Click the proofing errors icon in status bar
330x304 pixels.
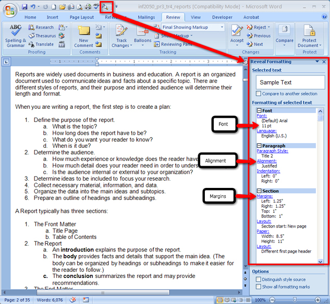[73, 300]
